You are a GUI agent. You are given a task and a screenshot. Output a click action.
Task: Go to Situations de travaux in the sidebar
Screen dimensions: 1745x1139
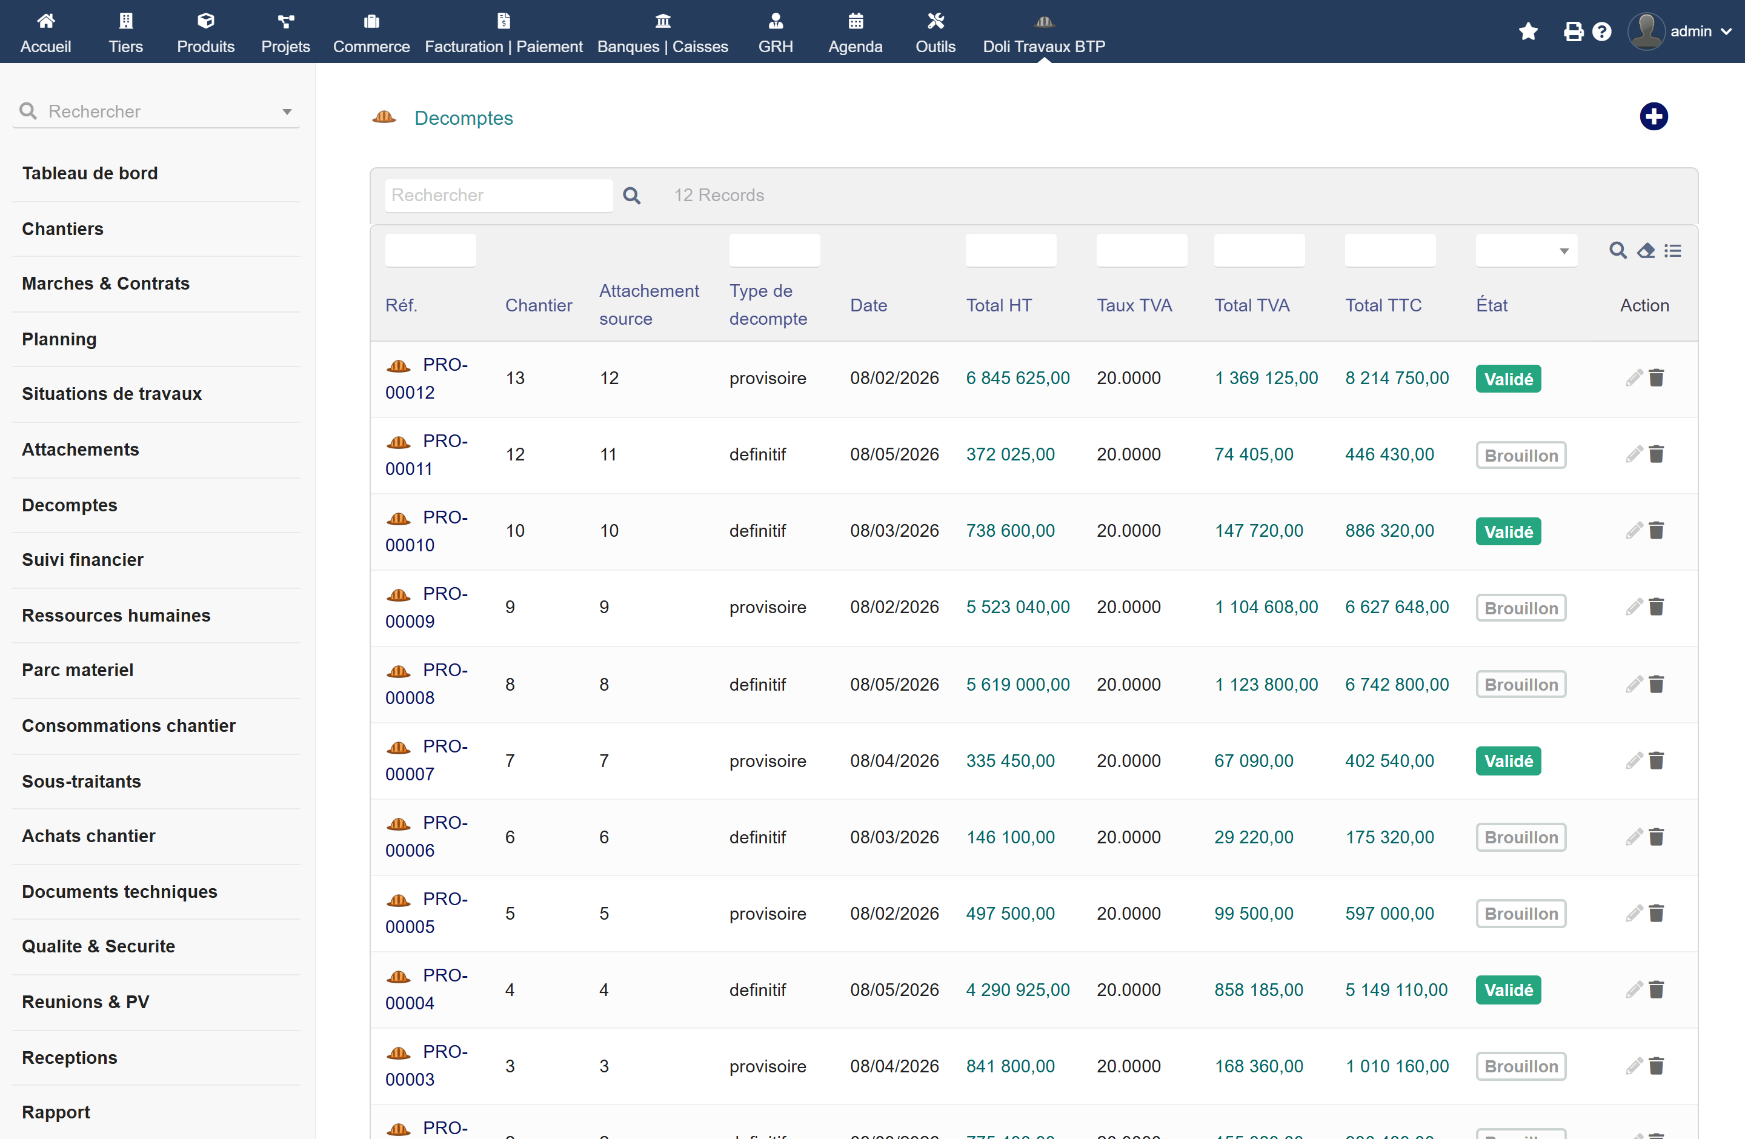111,394
